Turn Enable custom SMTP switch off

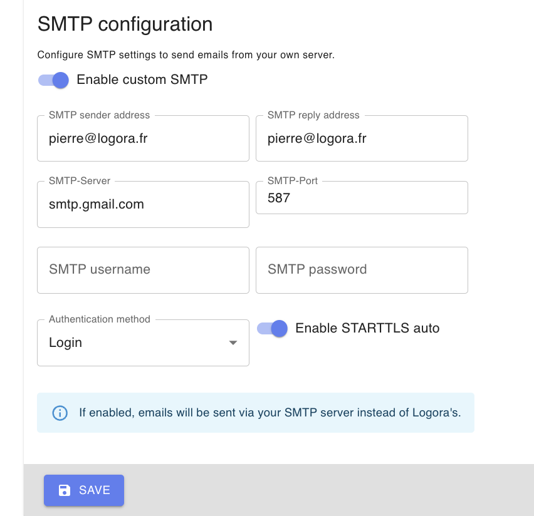pos(53,80)
